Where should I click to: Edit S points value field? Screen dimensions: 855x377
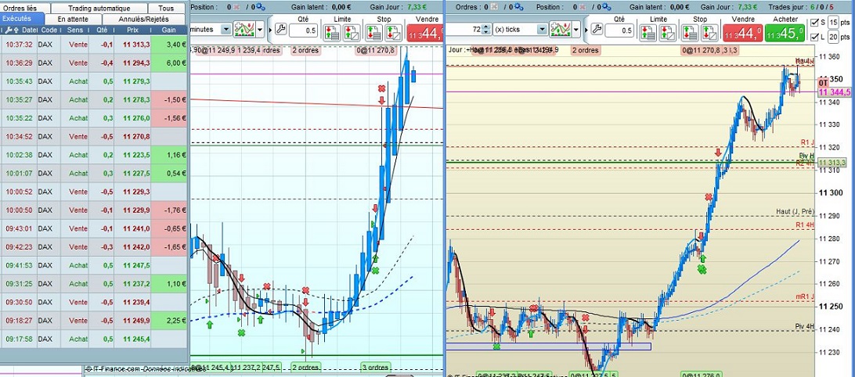coord(833,23)
